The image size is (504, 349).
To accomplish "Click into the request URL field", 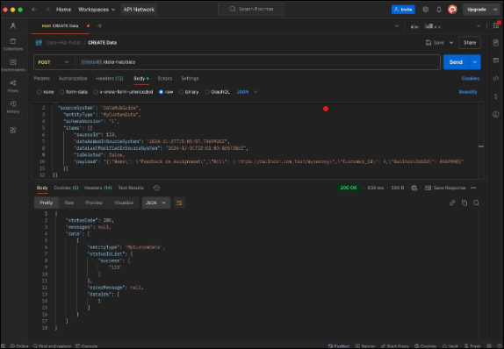I will 258,62.
